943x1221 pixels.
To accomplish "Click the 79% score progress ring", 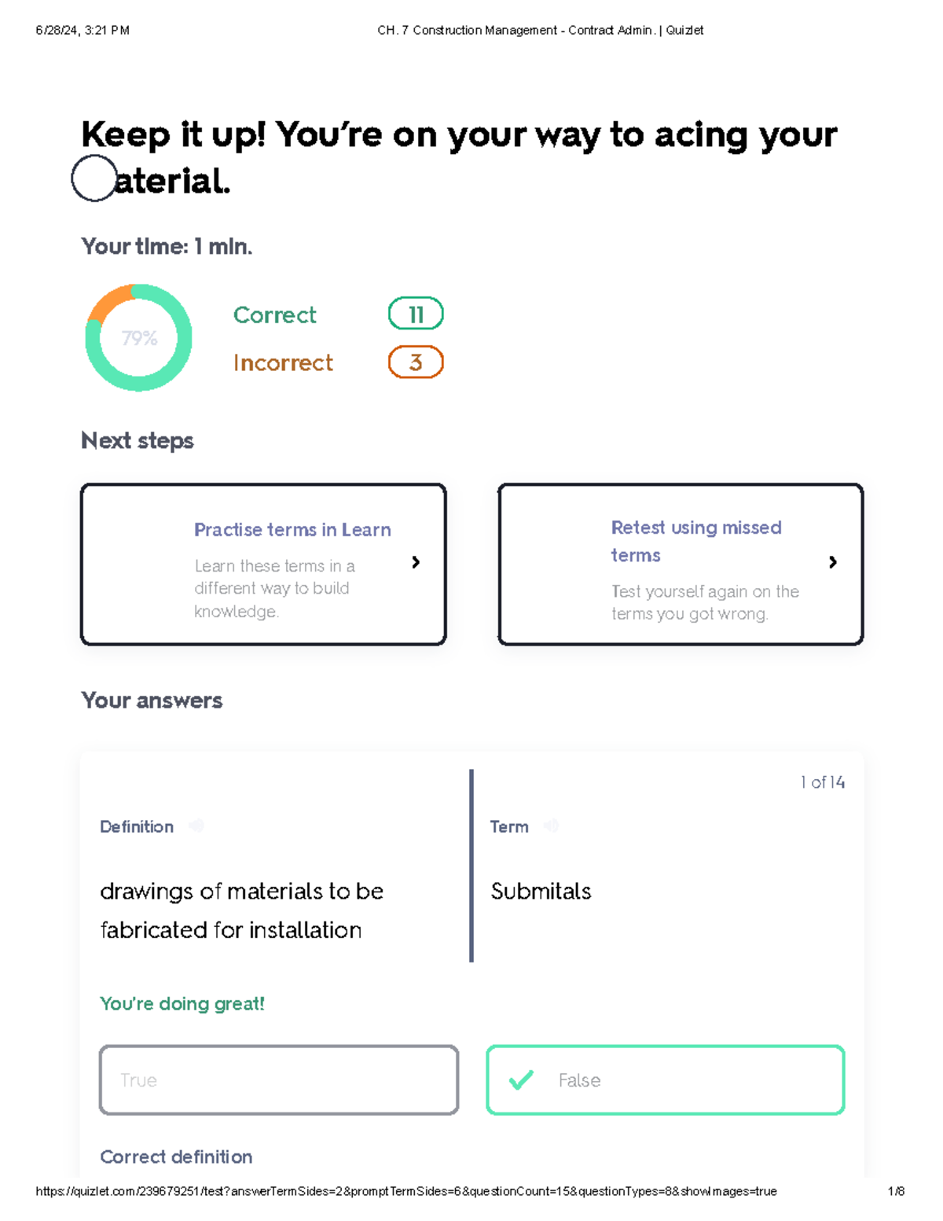I will 139,338.
